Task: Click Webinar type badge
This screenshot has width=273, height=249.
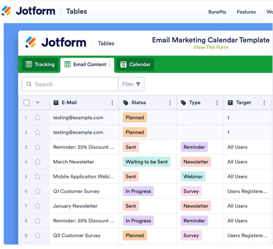Action: (193, 176)
